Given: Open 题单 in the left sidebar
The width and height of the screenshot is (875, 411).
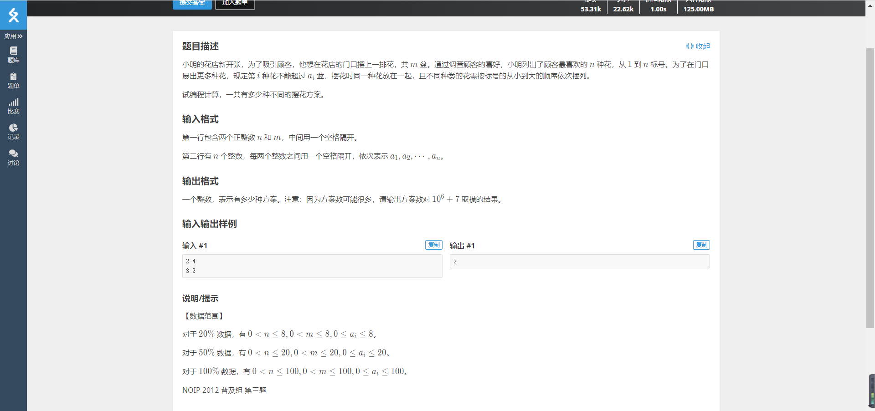Looking at the screenshot, I should coord(13,81).
